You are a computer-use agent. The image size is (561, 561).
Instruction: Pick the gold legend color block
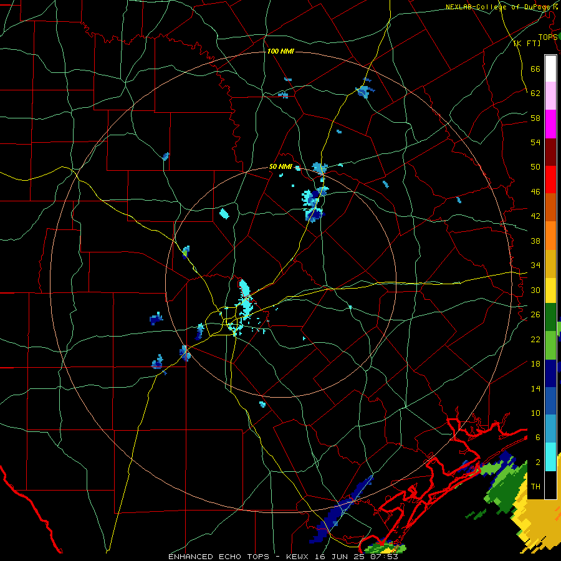point(550,264)
